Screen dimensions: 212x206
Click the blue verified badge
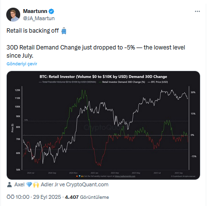[51, 12]
